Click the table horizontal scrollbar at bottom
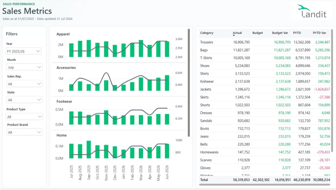Viewport: 336px width, 190px height. tap(265, 185)
